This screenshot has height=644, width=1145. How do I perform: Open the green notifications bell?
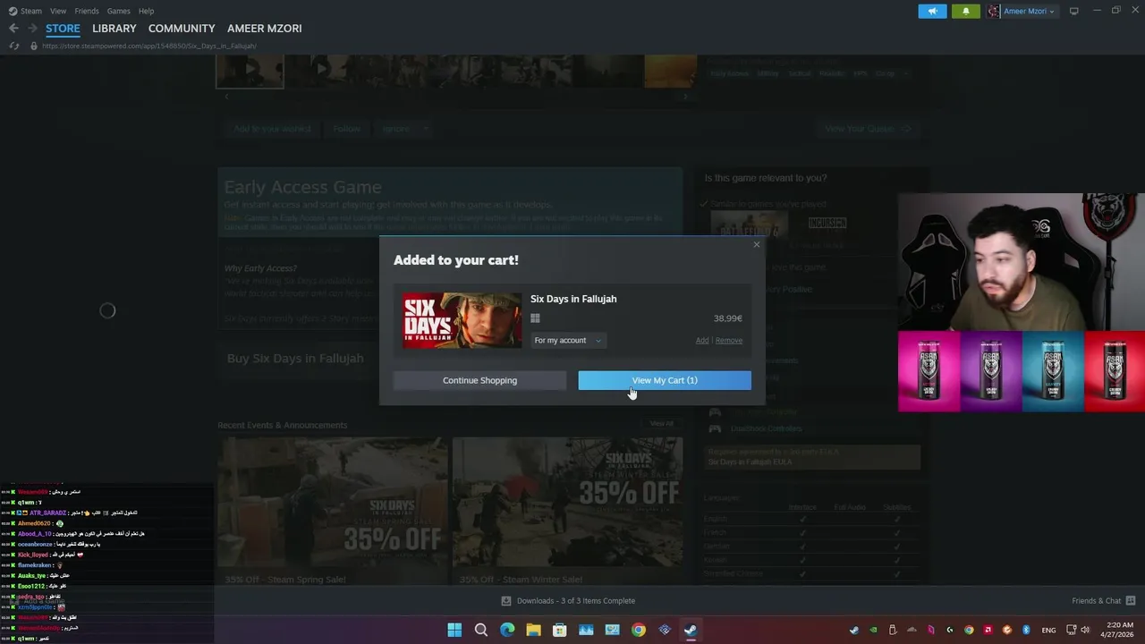(x=965, y=11)
